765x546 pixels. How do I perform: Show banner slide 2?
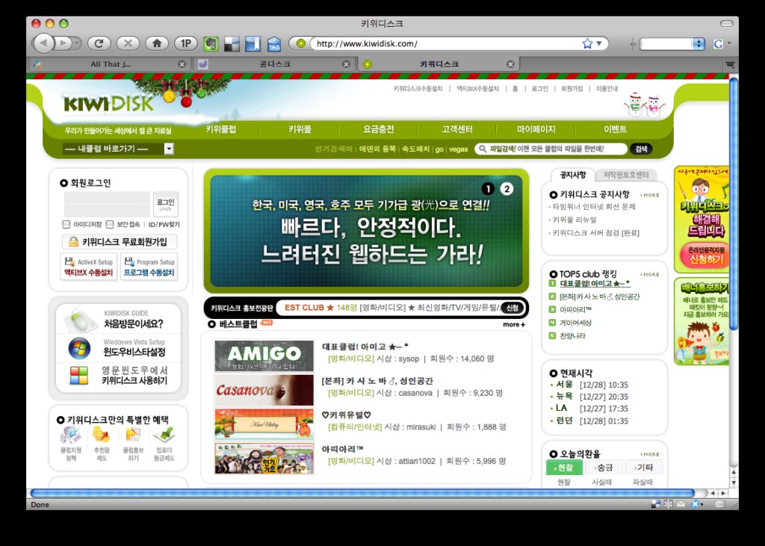[507, 189]
